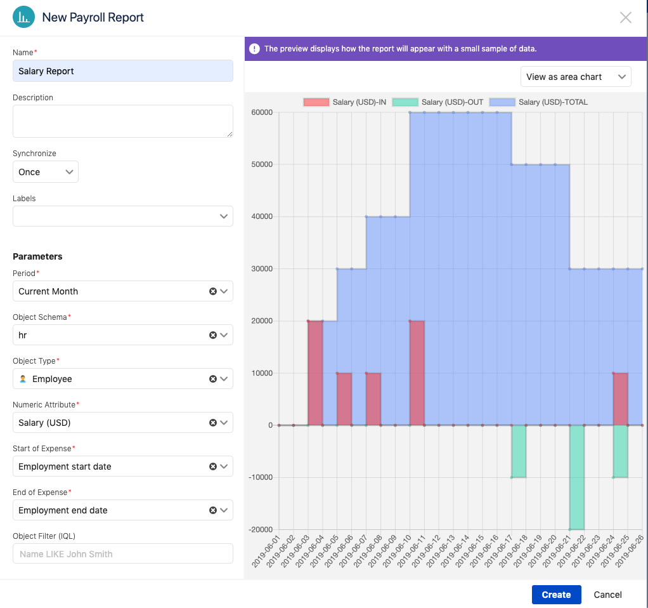648x608 pixels.
Task: Clear the Employee Object Type selection
Action: [x=212, y=378]
